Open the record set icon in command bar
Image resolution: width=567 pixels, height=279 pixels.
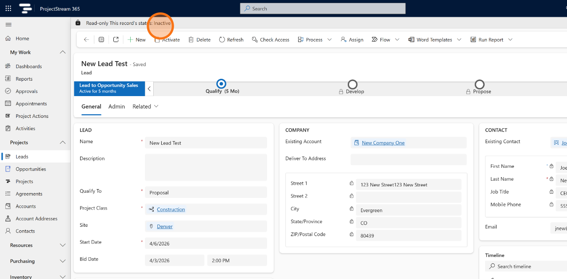(101, 39)
